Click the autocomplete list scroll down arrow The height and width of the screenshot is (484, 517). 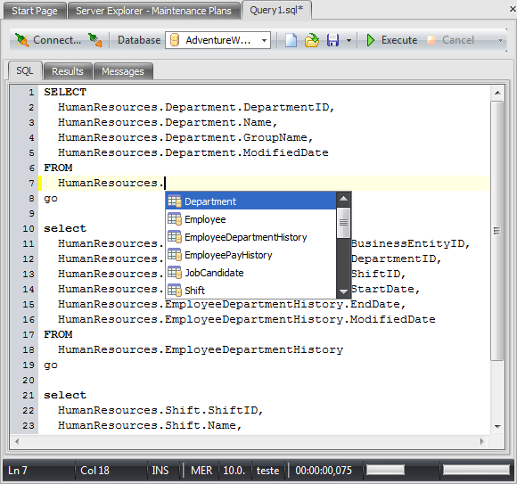point(343,291)
